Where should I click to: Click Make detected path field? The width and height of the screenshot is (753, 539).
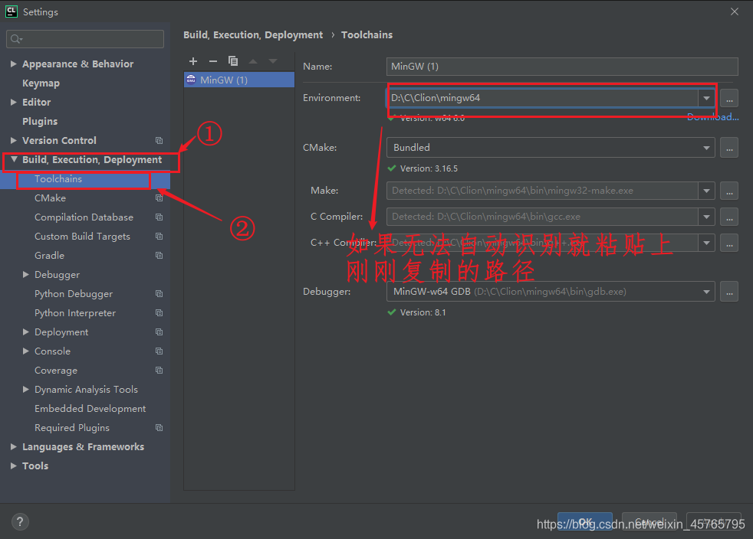pos(542,191)
